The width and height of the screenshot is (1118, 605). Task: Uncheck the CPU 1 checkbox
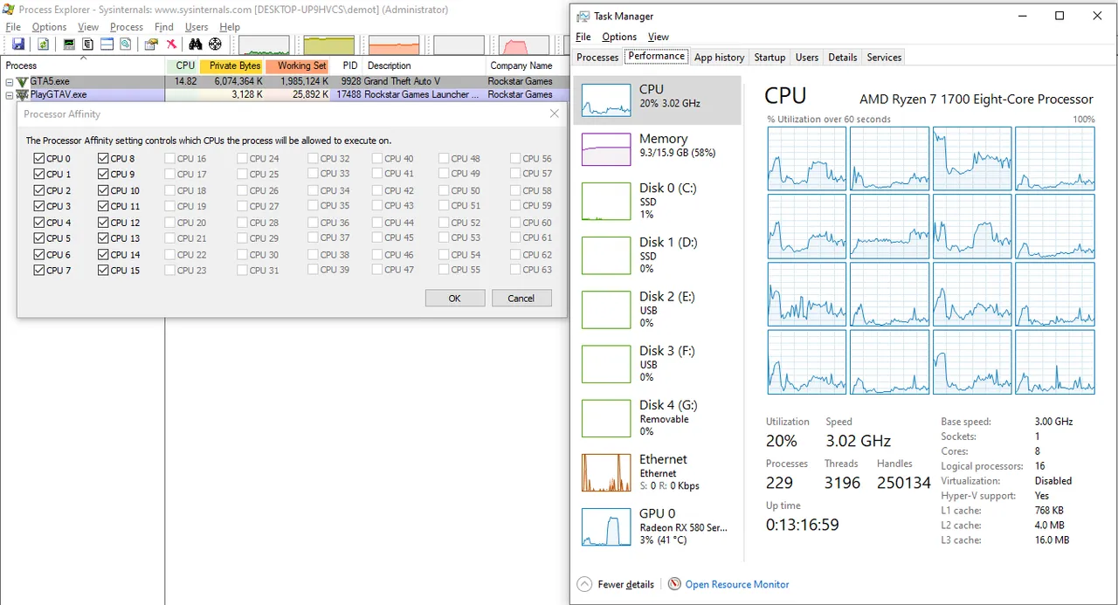(38, 175)
